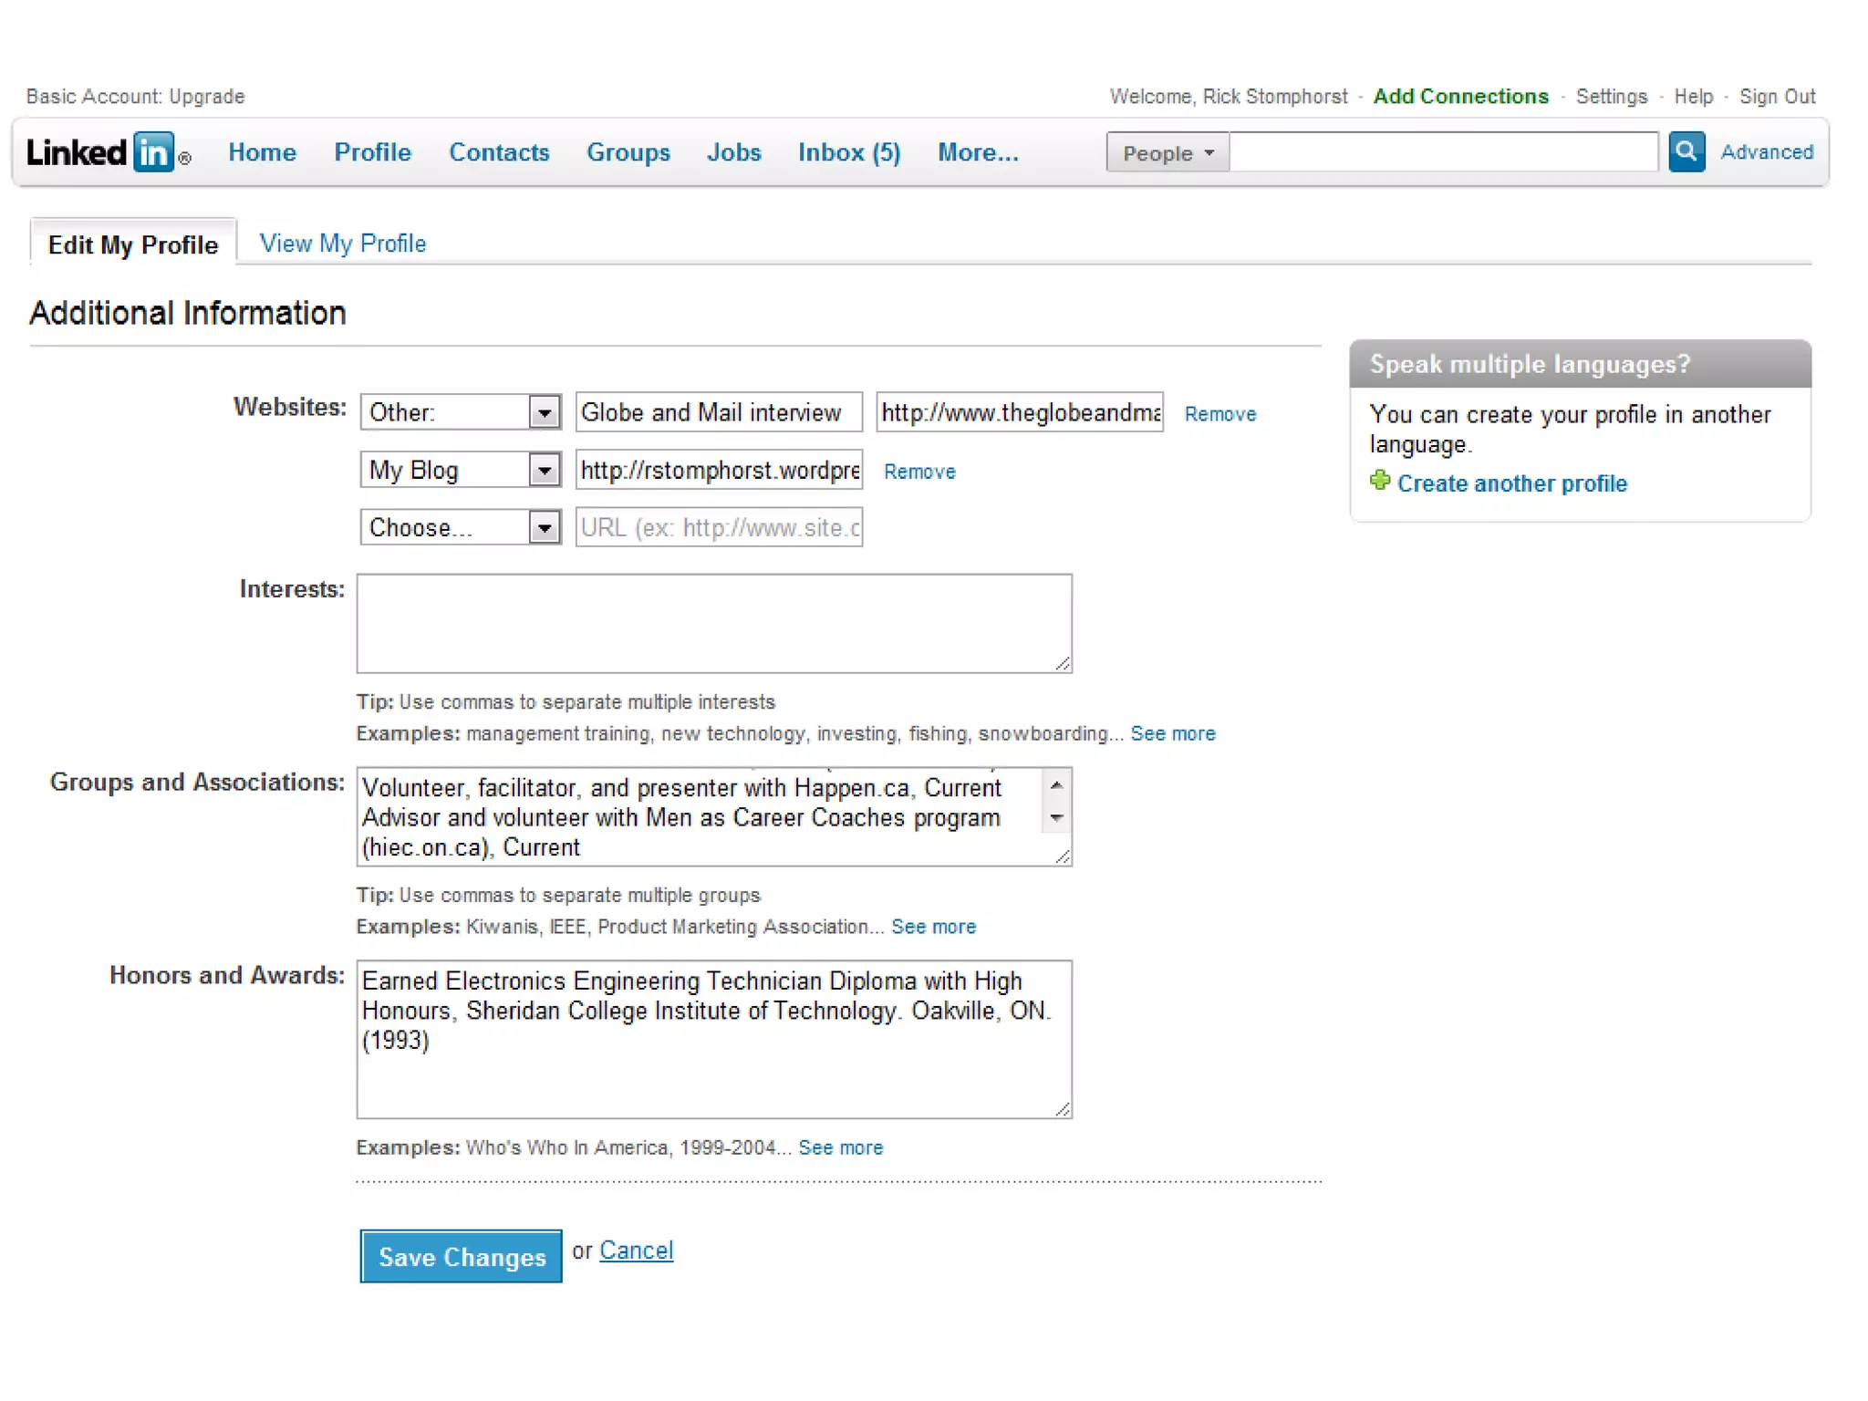Open Add Connections link
1868x1401 pixels.
click(1460, 97)
